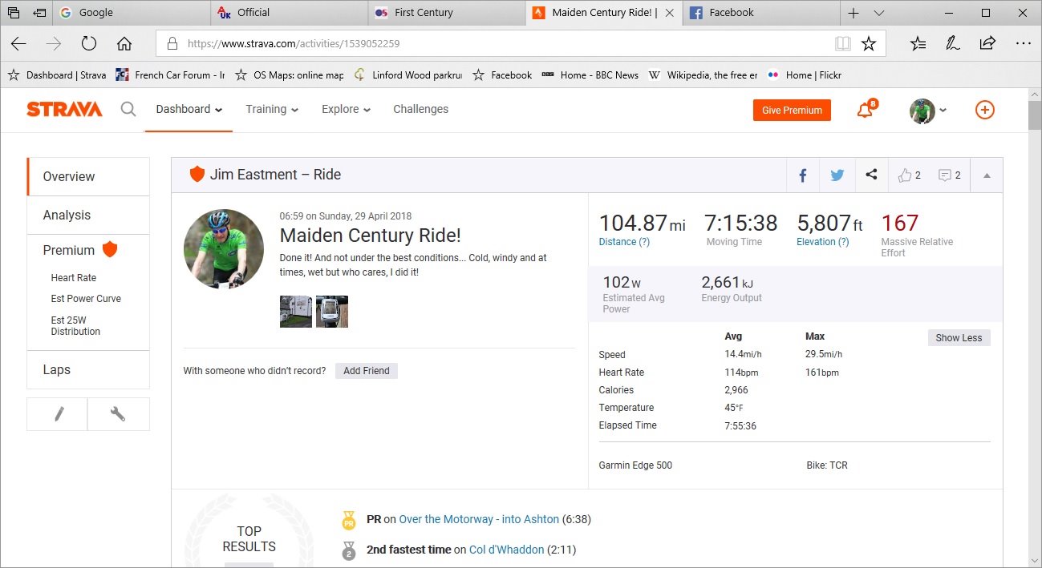Add page to favorites star

coord(869,44)
